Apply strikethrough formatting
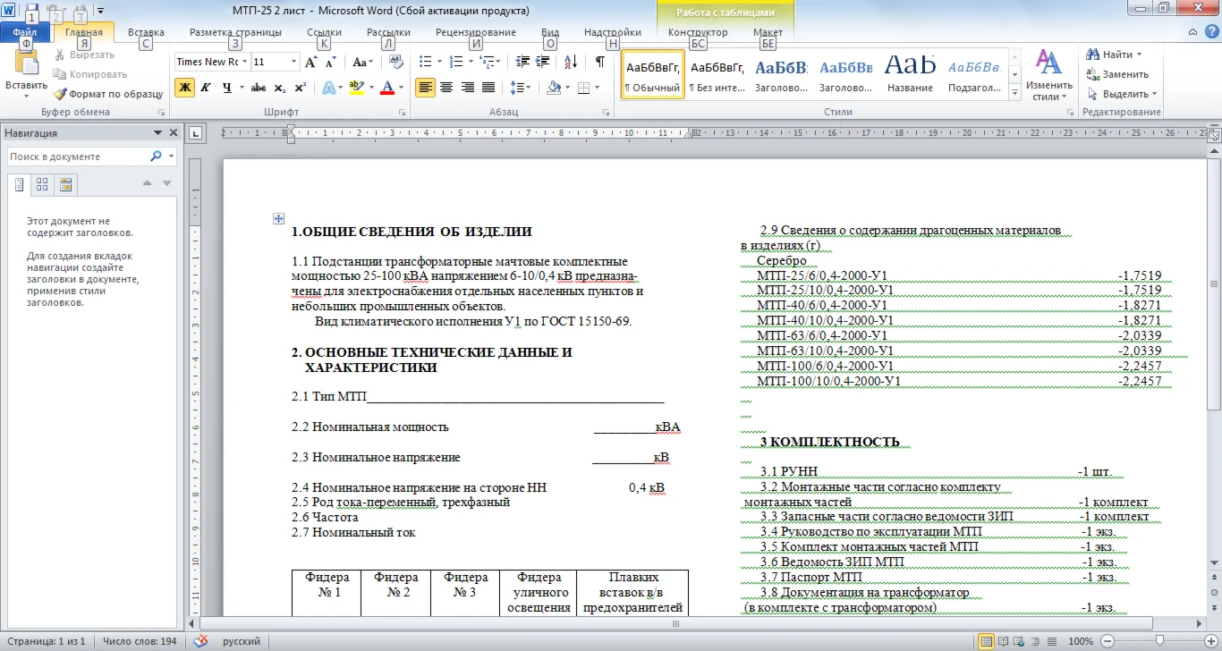Image resolution: width=1222 pixels, height=651 pixels. pyautogui.click(x=259, y=88)
